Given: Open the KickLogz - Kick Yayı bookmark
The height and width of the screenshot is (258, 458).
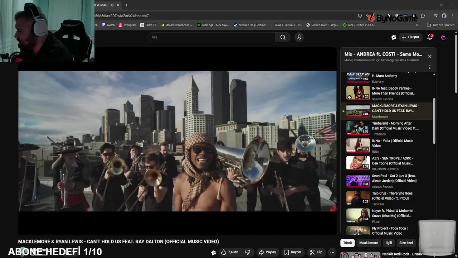Looking at the screenshot, I should tap(213, 25).
